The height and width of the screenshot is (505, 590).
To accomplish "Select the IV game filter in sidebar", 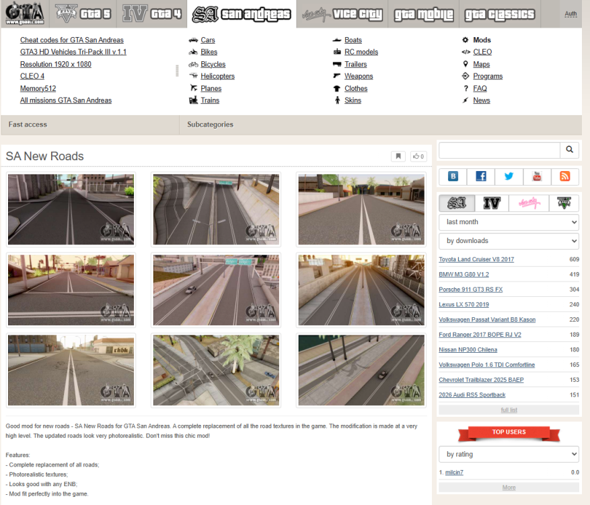I will tap(491, 203).
